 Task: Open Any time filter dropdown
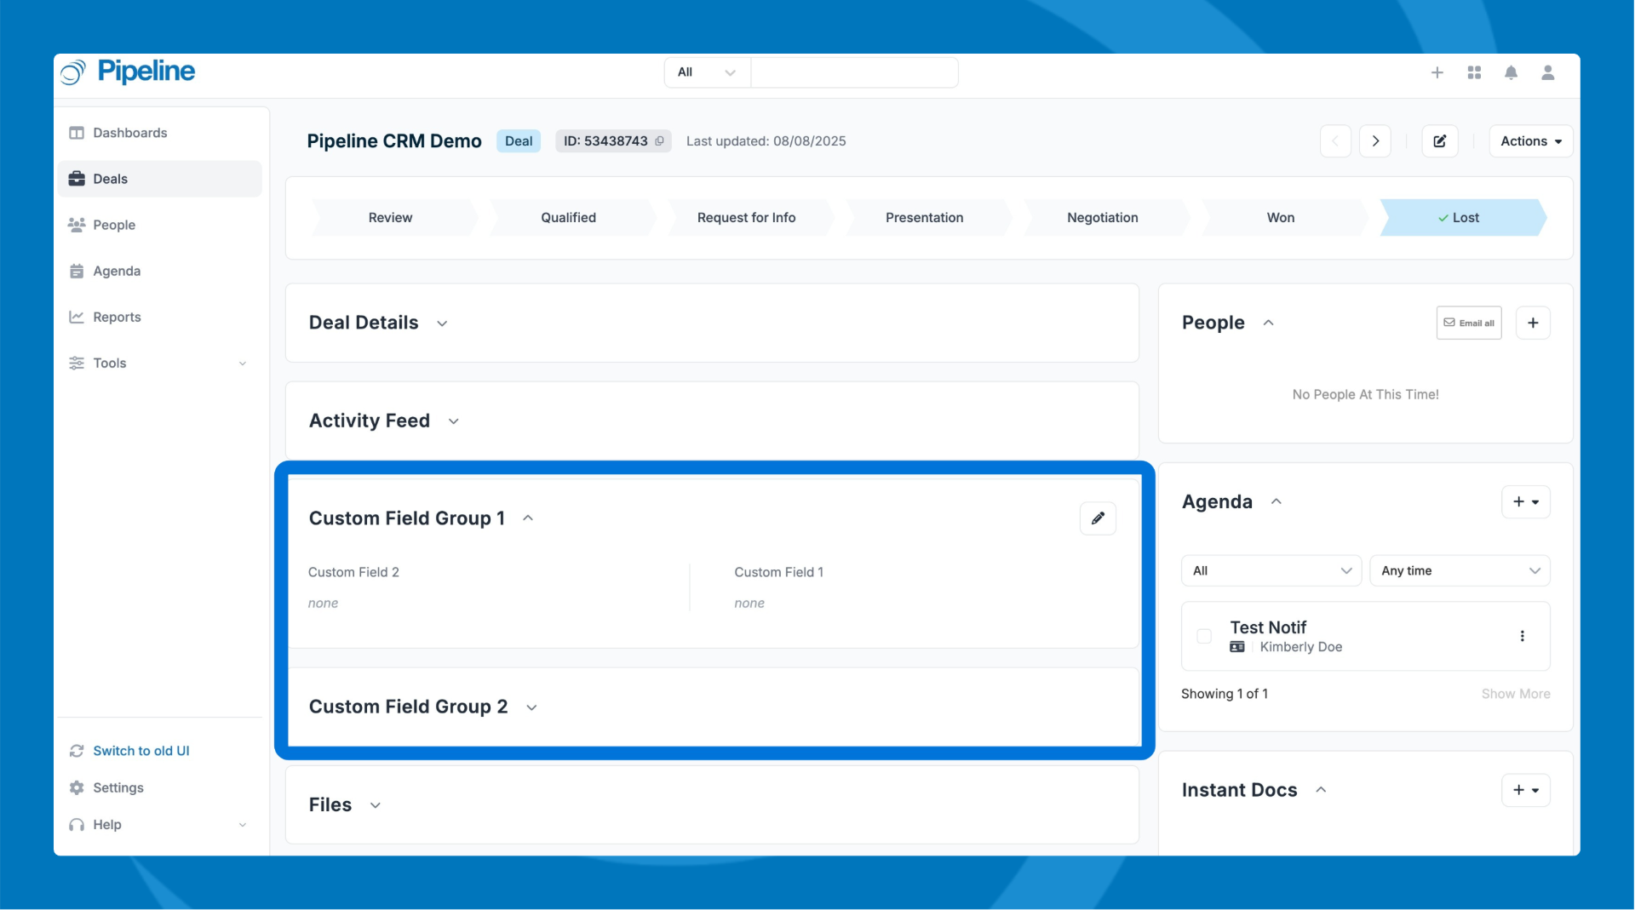(1460, 571)
